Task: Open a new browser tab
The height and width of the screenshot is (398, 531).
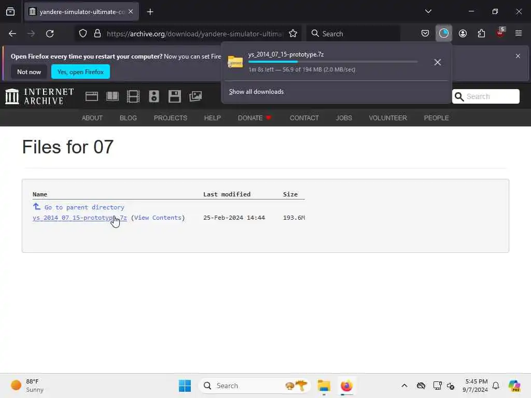Action: (x=150, y=12)
